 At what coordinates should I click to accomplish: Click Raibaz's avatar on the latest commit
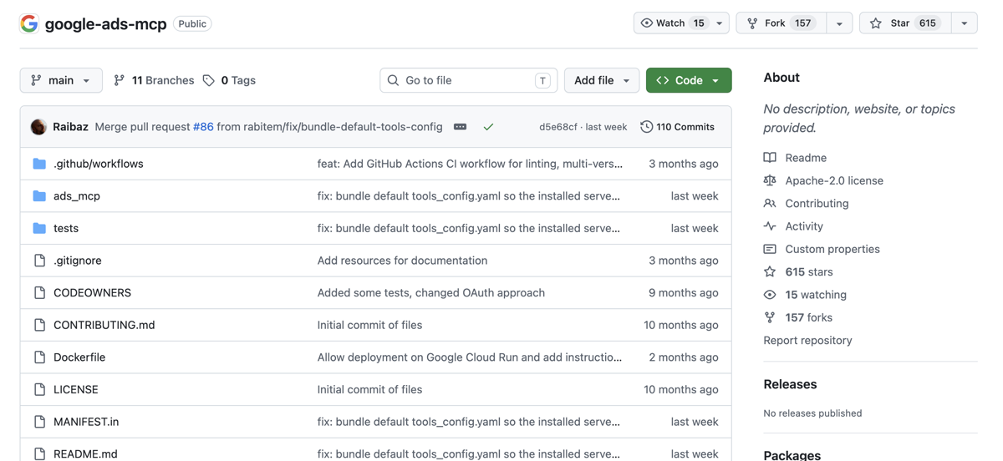pyautogui.click(x=38, y=127)
